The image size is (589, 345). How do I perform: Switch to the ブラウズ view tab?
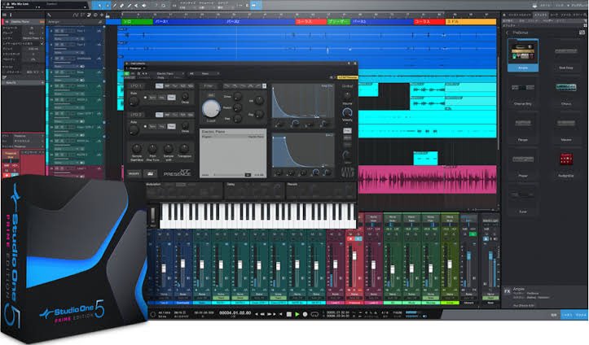coord(580,315)
